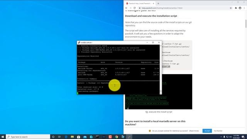Open the Chrome profile avatar menu
The height and width of the screenshot is (139, 247).
click(x=240, y=8)
